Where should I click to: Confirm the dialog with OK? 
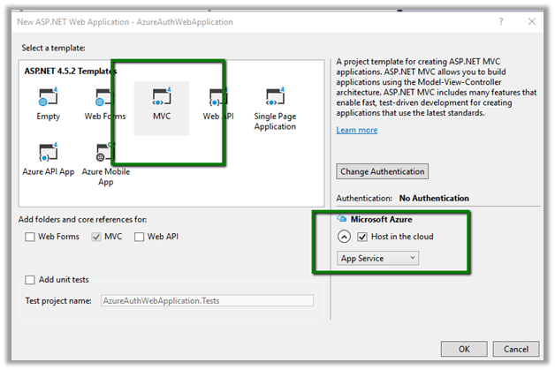[463, 349]
